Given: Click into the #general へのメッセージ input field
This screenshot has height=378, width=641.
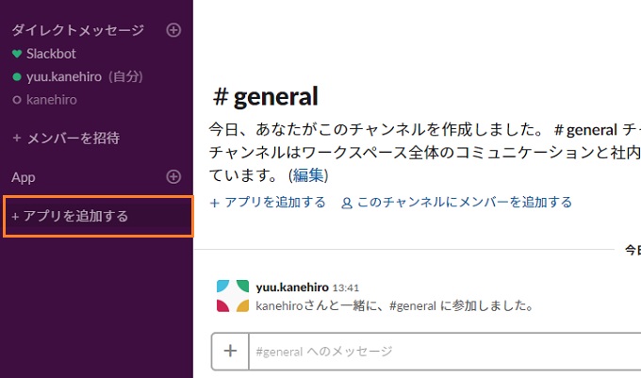Looking at the screenshot, I should (x=443, y=352).
